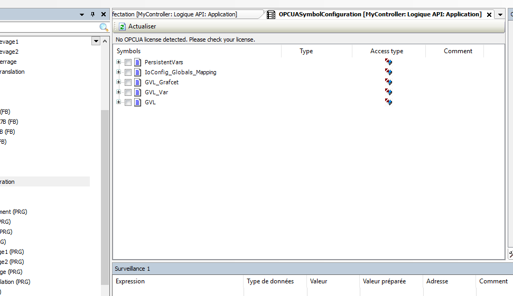Click the left panel vertical scrollbar

(x=105, y=158)
